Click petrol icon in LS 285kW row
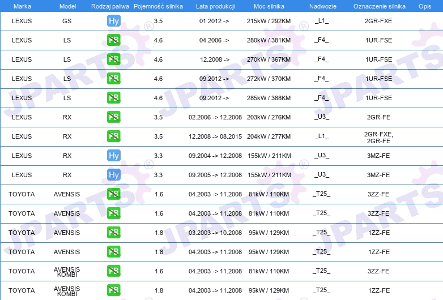 click(x=114, y=98)
